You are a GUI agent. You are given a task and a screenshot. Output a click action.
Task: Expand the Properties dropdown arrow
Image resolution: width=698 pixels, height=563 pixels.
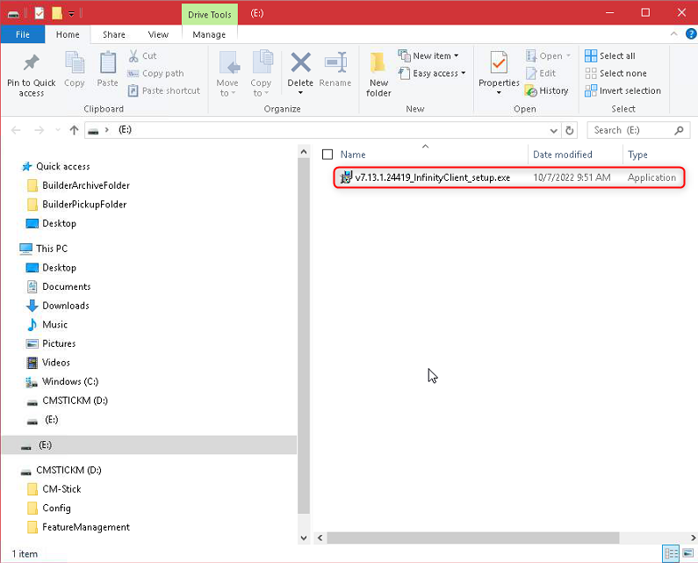click(499, 92)
